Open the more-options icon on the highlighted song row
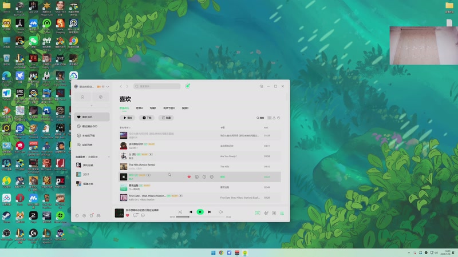 pos(211,177)
